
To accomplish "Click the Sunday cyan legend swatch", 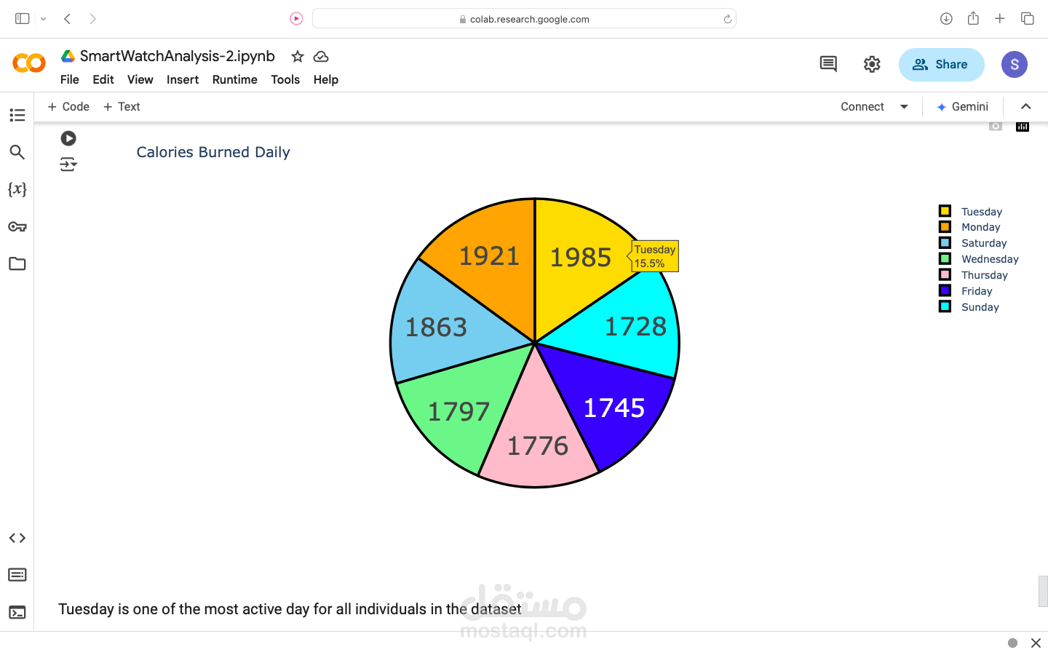I will click(945, 306).
